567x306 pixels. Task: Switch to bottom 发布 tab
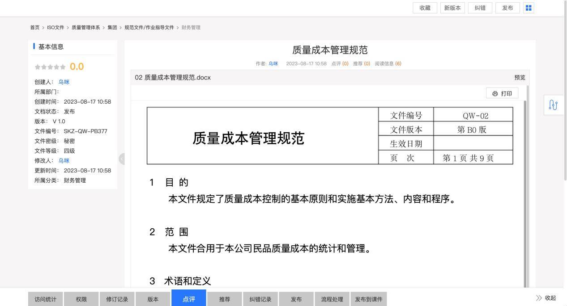[x=296, y=299]
